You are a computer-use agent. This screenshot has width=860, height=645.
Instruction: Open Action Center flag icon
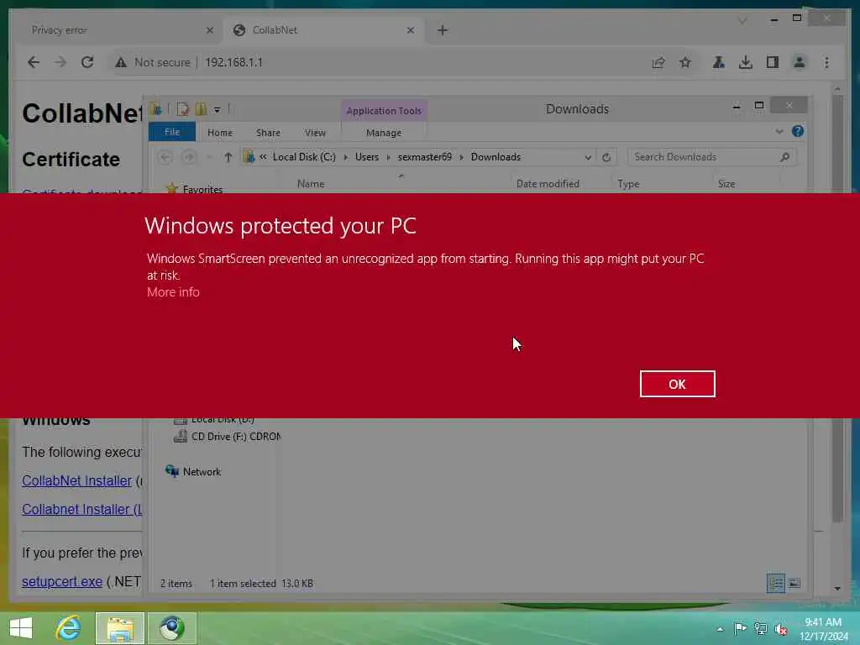(x=740, y=628)
